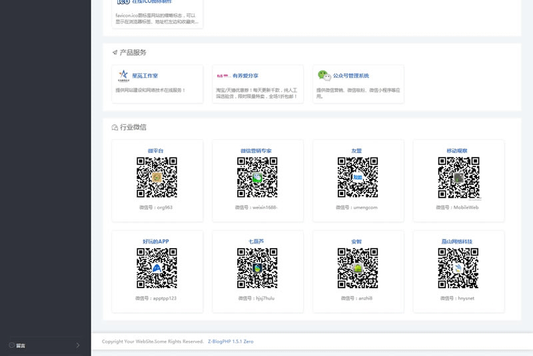Image resolution: width=533 pixels, height=356 pixels.
Task: Open the 移动观察 title link
Action: click(x=457, y=150)
